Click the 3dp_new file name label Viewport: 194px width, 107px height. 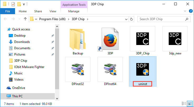[175, 53]
